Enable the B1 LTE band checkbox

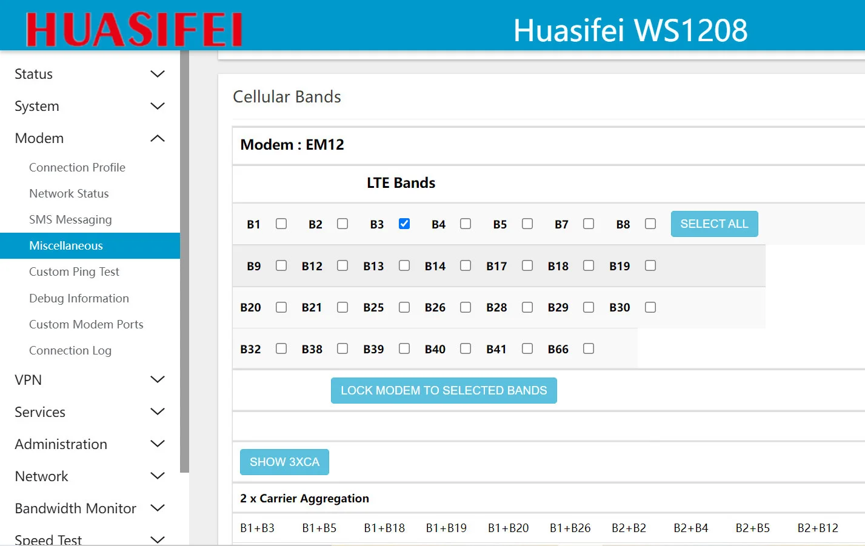click(281, 224)
